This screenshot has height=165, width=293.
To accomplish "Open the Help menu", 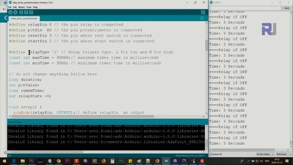I will tap(35, 7).
